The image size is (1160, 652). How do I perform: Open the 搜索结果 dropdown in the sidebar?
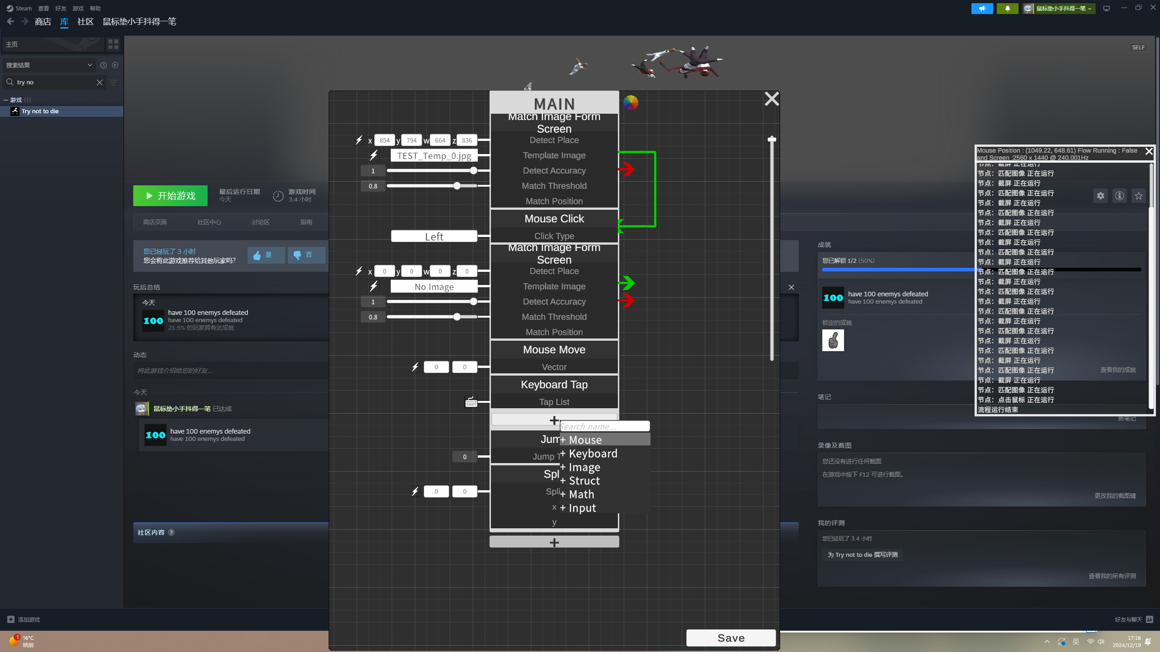tap(89, 65)
